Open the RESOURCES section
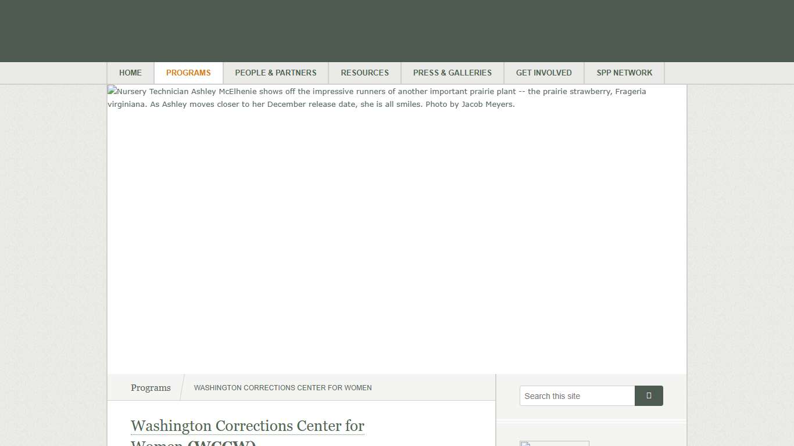Image resolution: width=794 pixels, height=446 pixels. pyautogui.click(x=365, y=73)
